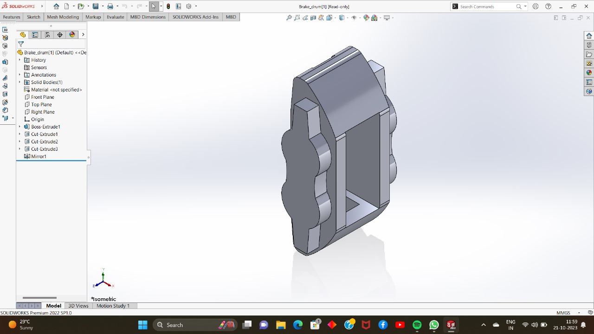Activate the Section View tool
The height and width of the screenshot is (334, 594).
(x=313, y=18)
